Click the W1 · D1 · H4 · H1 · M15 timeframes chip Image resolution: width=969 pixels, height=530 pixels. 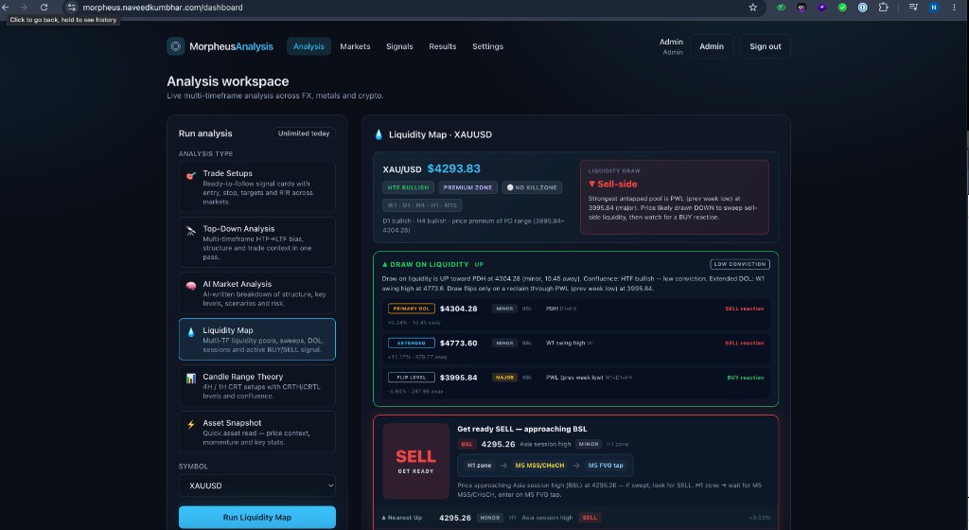(x=422, y=205)
